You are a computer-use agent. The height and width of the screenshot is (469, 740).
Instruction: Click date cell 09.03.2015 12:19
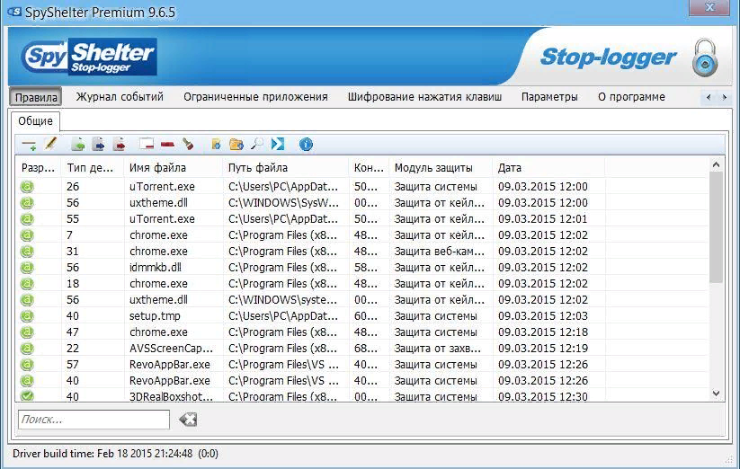pos(543,349)
